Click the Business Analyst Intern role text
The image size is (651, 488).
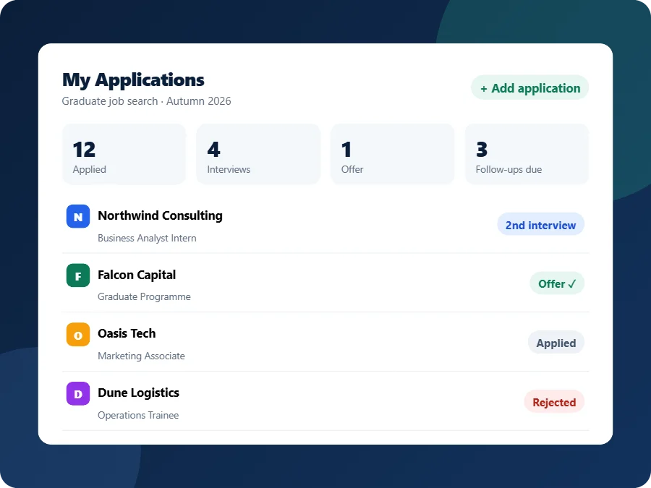pos(147,238)
